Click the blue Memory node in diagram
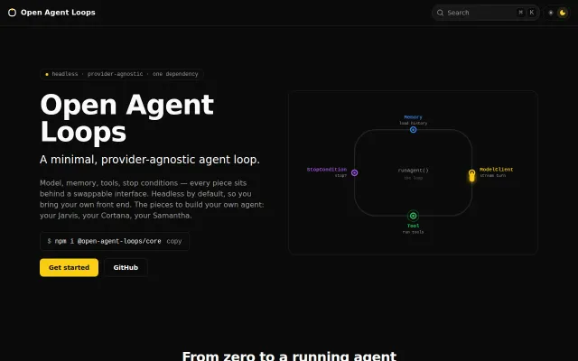This screenshot has width=578, height=361. pyautogui.click(x=414, y=130)
